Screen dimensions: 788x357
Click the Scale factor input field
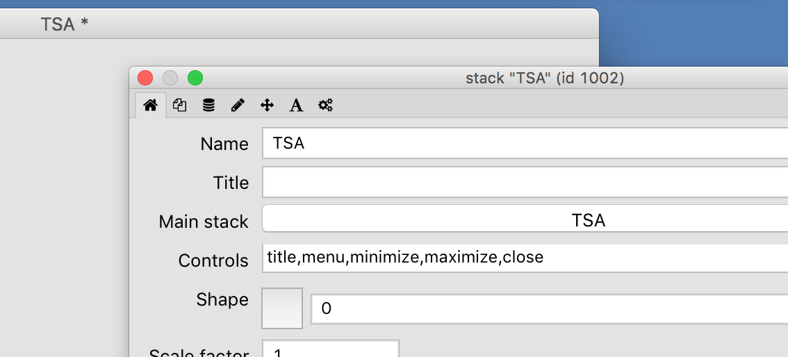pos(330,349)
